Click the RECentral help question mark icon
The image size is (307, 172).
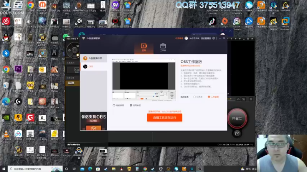tap(231, 39)
